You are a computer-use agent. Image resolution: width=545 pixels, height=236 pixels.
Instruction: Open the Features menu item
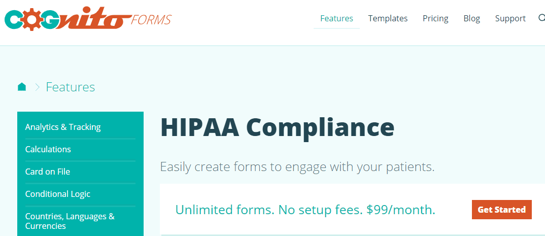point(336,18)
